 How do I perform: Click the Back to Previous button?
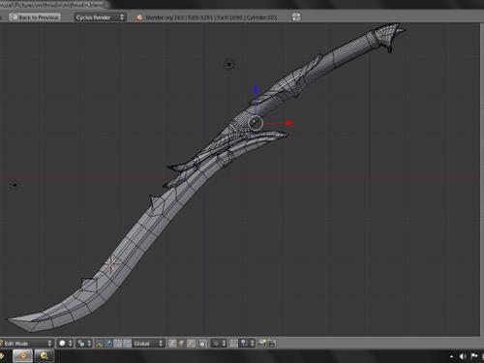coord(35,17)
